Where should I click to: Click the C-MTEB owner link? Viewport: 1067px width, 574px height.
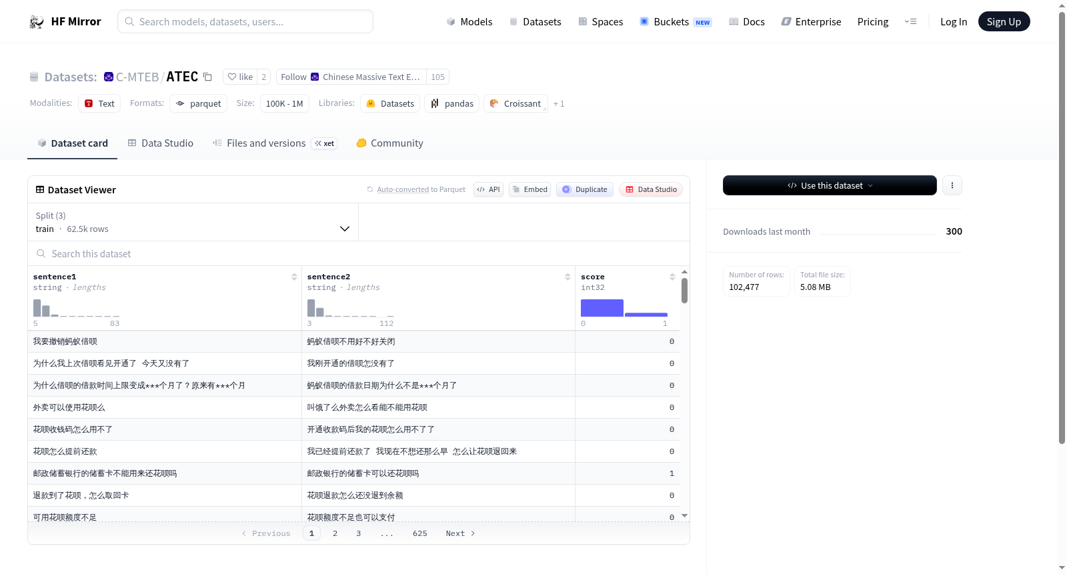pyautogui.click(x=137, y=77)
